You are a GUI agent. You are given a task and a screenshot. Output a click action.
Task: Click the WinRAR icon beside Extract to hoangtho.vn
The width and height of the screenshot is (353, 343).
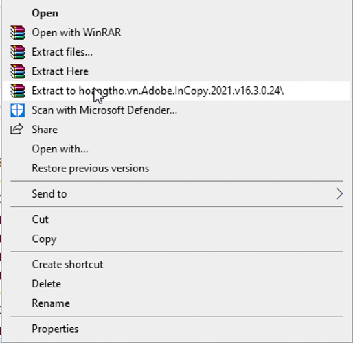coord(18,91)
